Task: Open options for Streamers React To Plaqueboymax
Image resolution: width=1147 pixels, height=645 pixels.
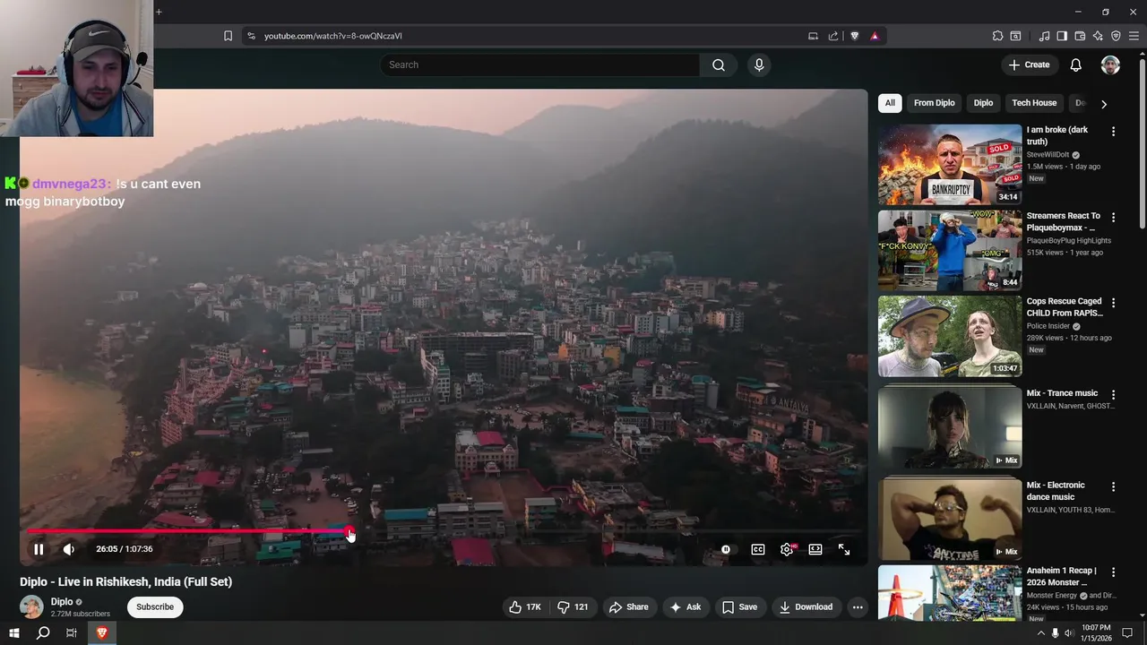Action: (x=1114, y=218)
